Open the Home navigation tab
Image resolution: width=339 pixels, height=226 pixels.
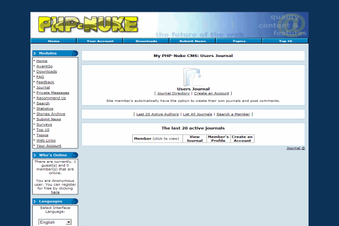coord(54,41)
